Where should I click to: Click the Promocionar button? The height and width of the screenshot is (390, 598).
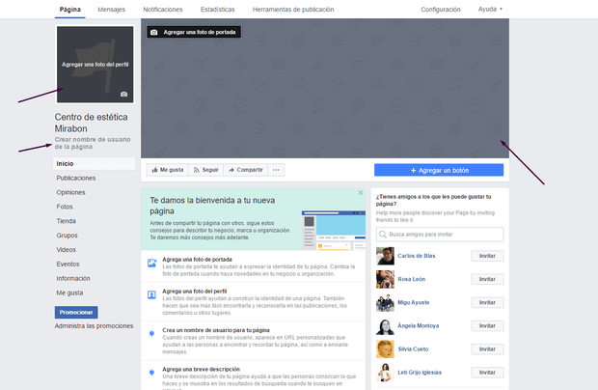tap(76, 312)
